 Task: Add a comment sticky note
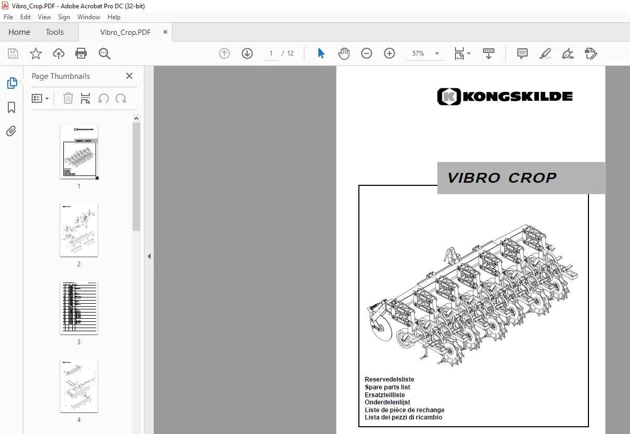click(x=522, y=53)
